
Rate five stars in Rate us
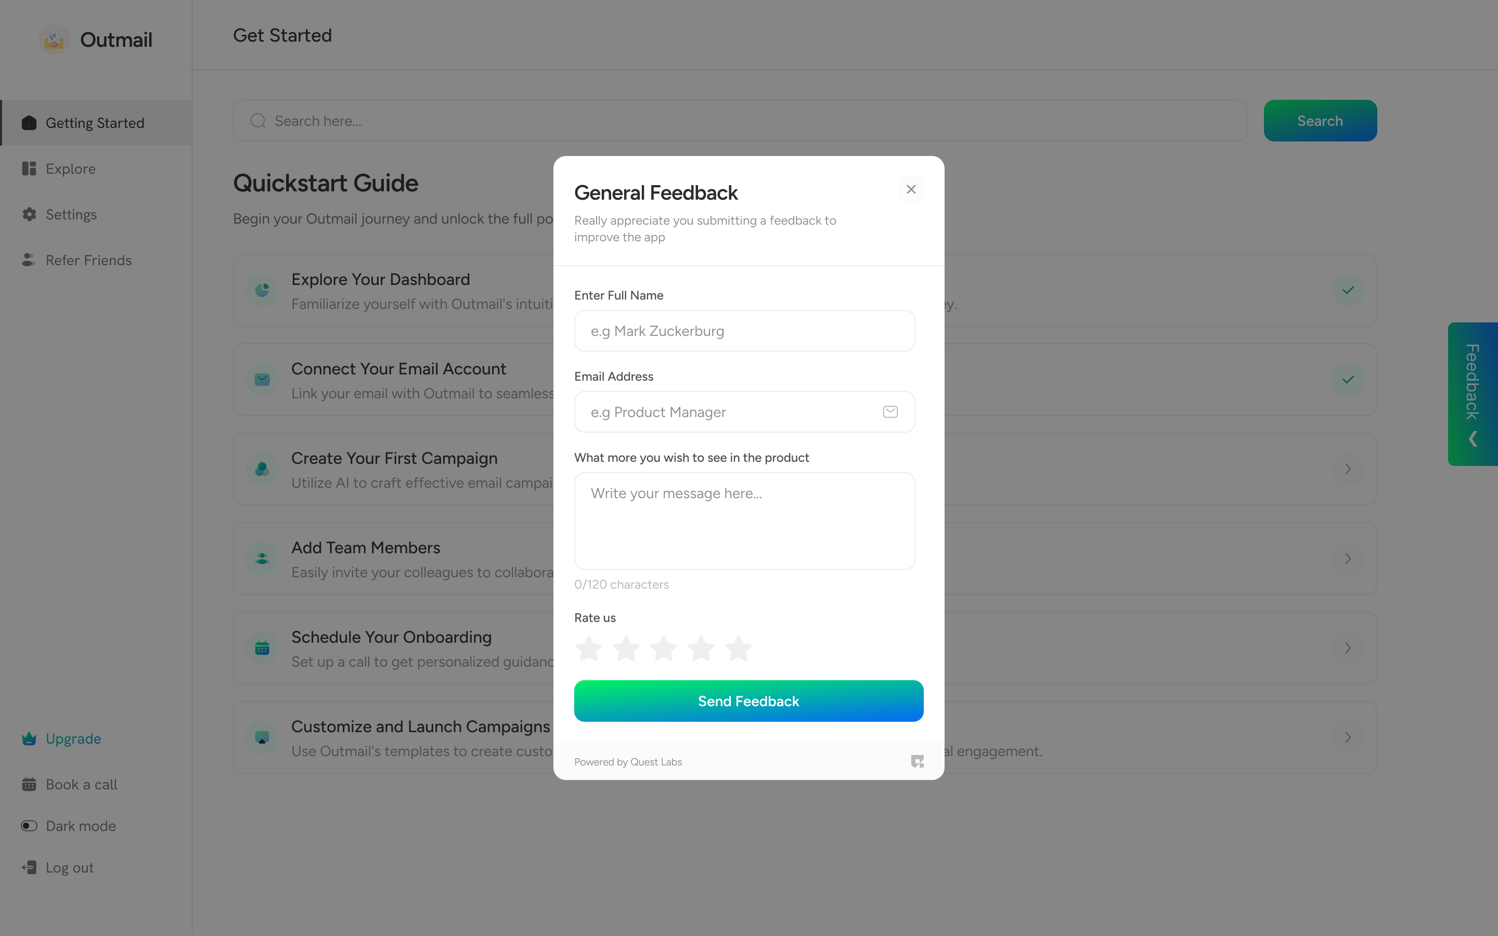click(x=739, y=649)
